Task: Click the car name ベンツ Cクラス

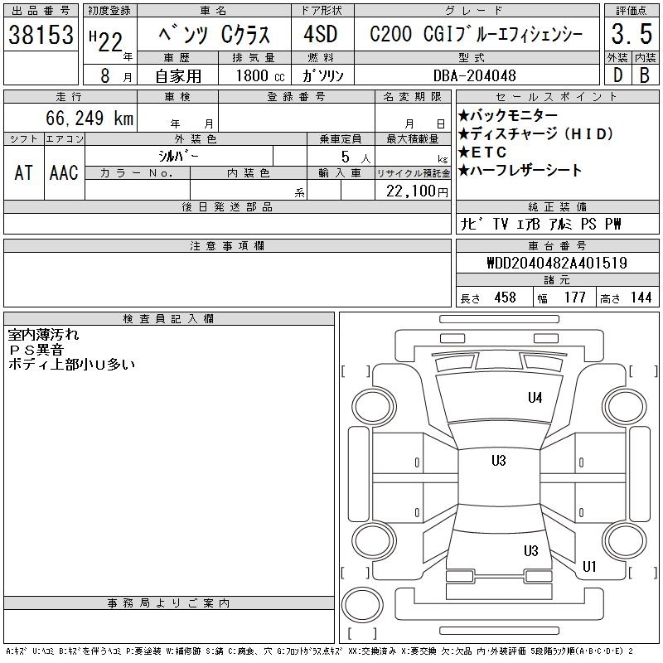Action: (x=214, y=34)
